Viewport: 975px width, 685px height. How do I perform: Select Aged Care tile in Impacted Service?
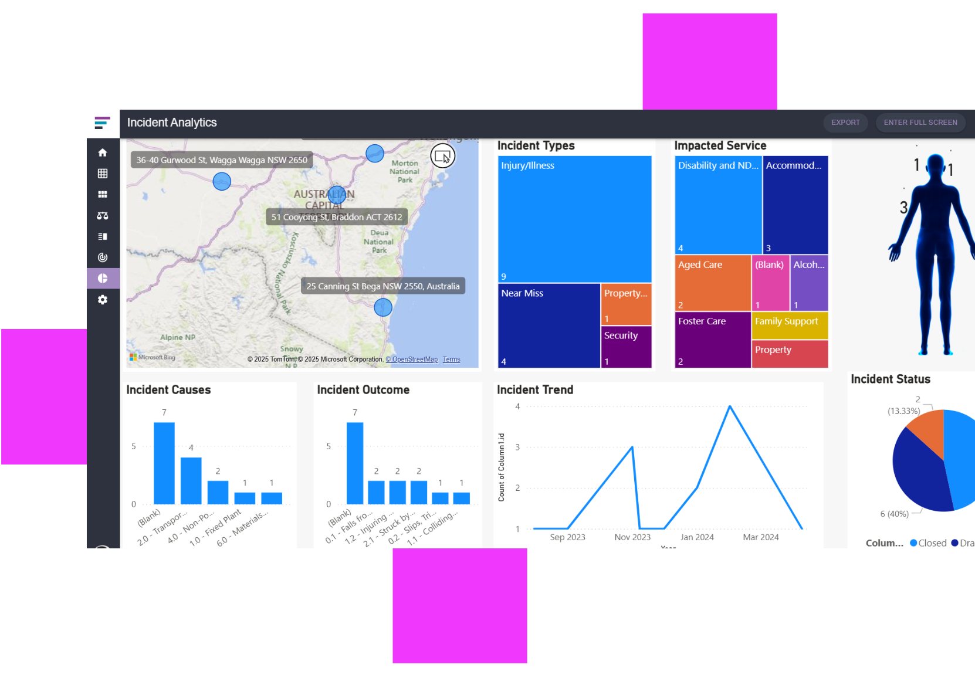(713, 283)
